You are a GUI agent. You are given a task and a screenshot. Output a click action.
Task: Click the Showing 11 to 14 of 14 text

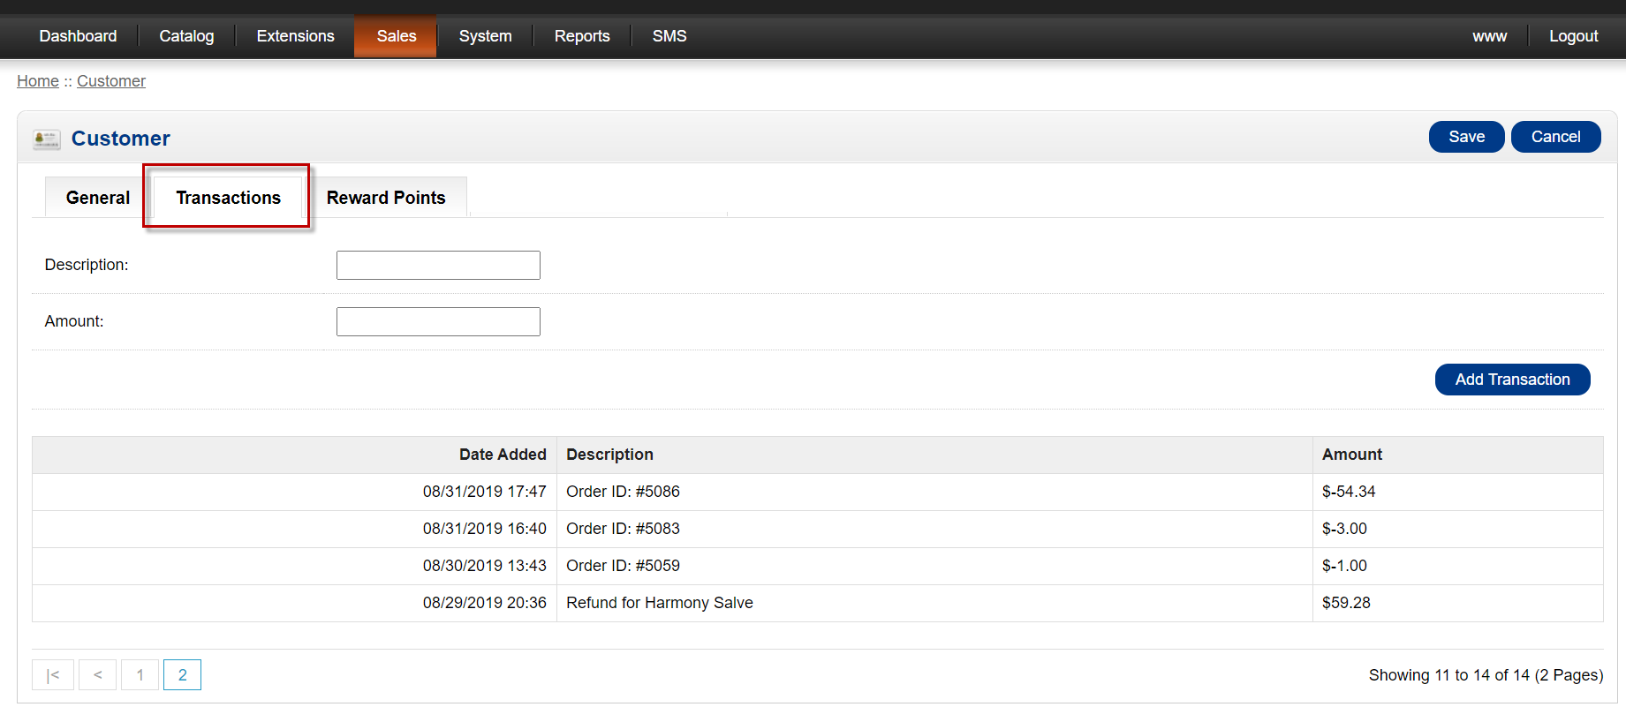click(x=1486, y=675)
